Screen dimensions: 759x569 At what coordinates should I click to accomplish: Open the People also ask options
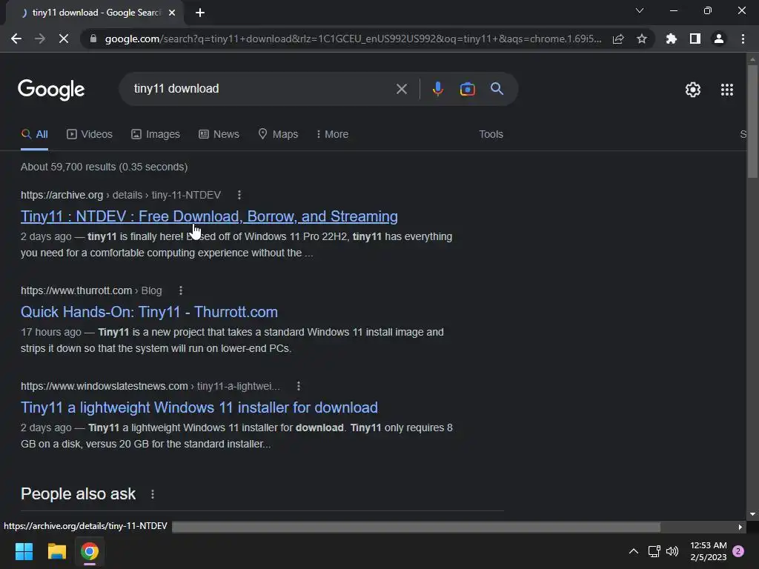pyautogui.click(x=153, y=494)
